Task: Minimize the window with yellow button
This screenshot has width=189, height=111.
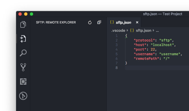Action: pyautogui.click(x=26, y=14)
